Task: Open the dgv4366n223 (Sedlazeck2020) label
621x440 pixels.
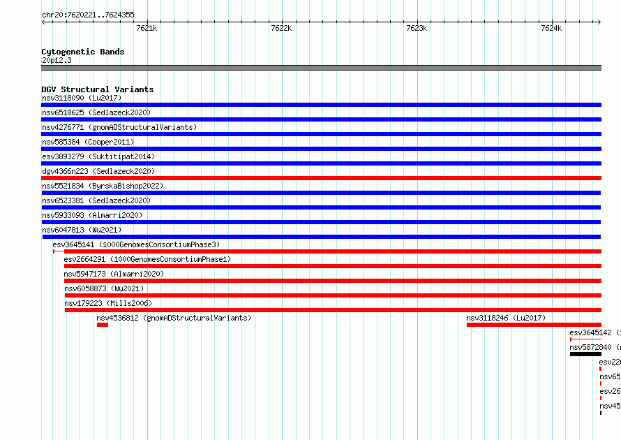Action: coord(98,171)
